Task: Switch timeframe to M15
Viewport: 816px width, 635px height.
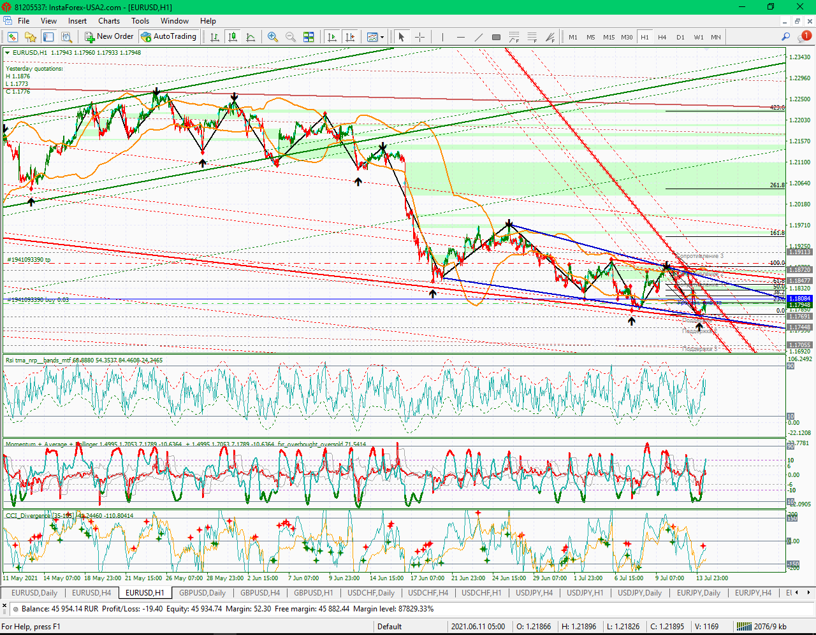Action: [609, 37]
